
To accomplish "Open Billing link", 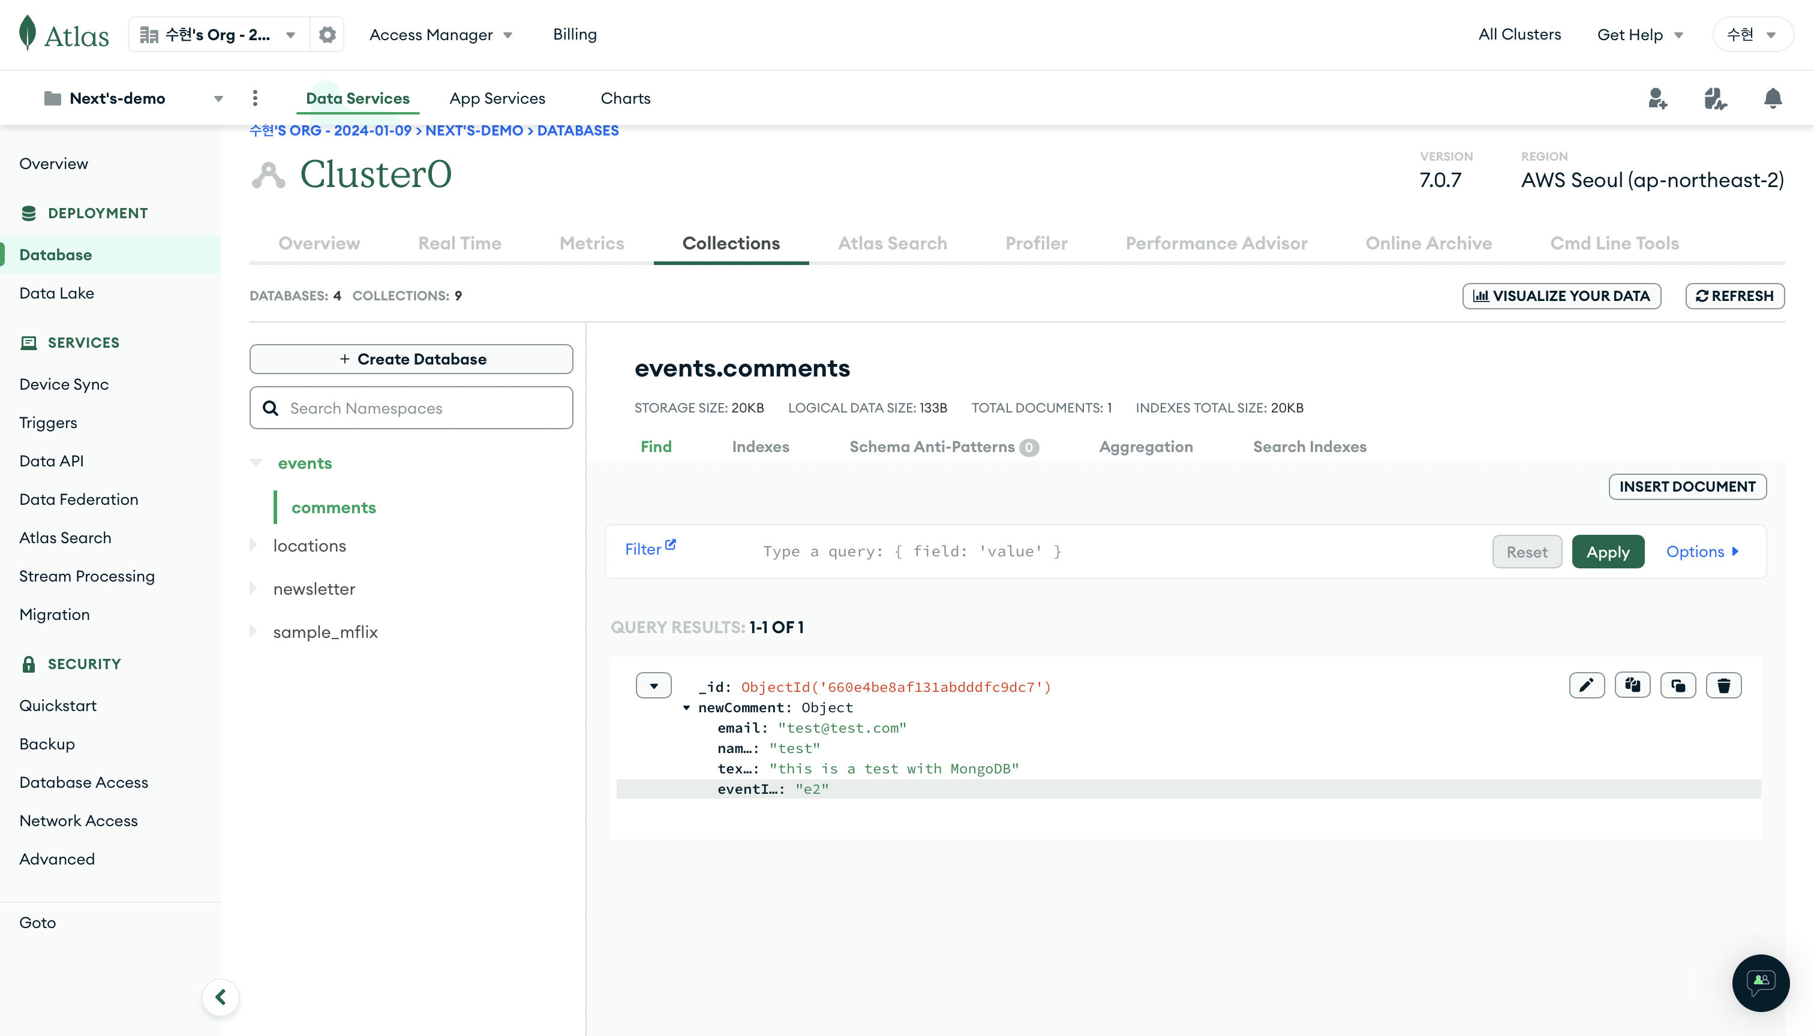I will click(575, 34).
